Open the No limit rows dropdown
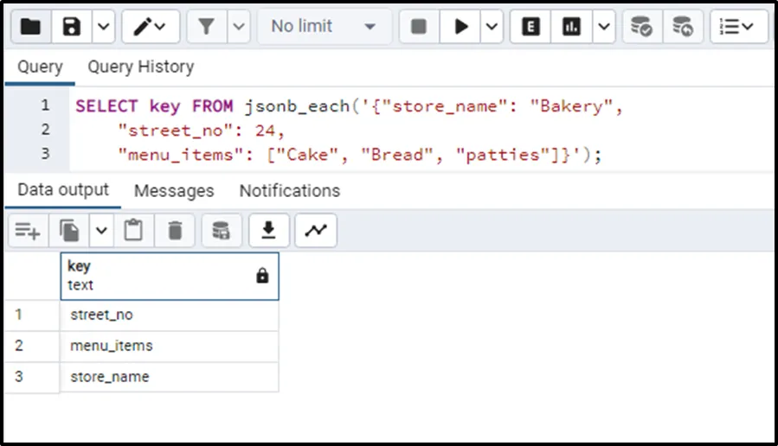 click(x=323, y=27)
